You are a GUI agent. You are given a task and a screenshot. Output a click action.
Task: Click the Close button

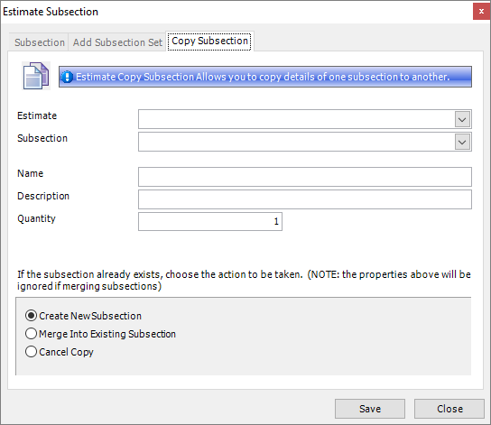click(449, 409)
